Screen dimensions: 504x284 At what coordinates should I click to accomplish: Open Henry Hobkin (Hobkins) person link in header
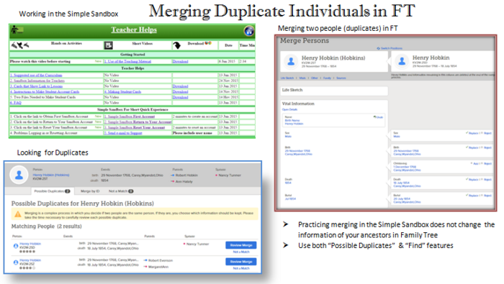click(x=51, y=175)
